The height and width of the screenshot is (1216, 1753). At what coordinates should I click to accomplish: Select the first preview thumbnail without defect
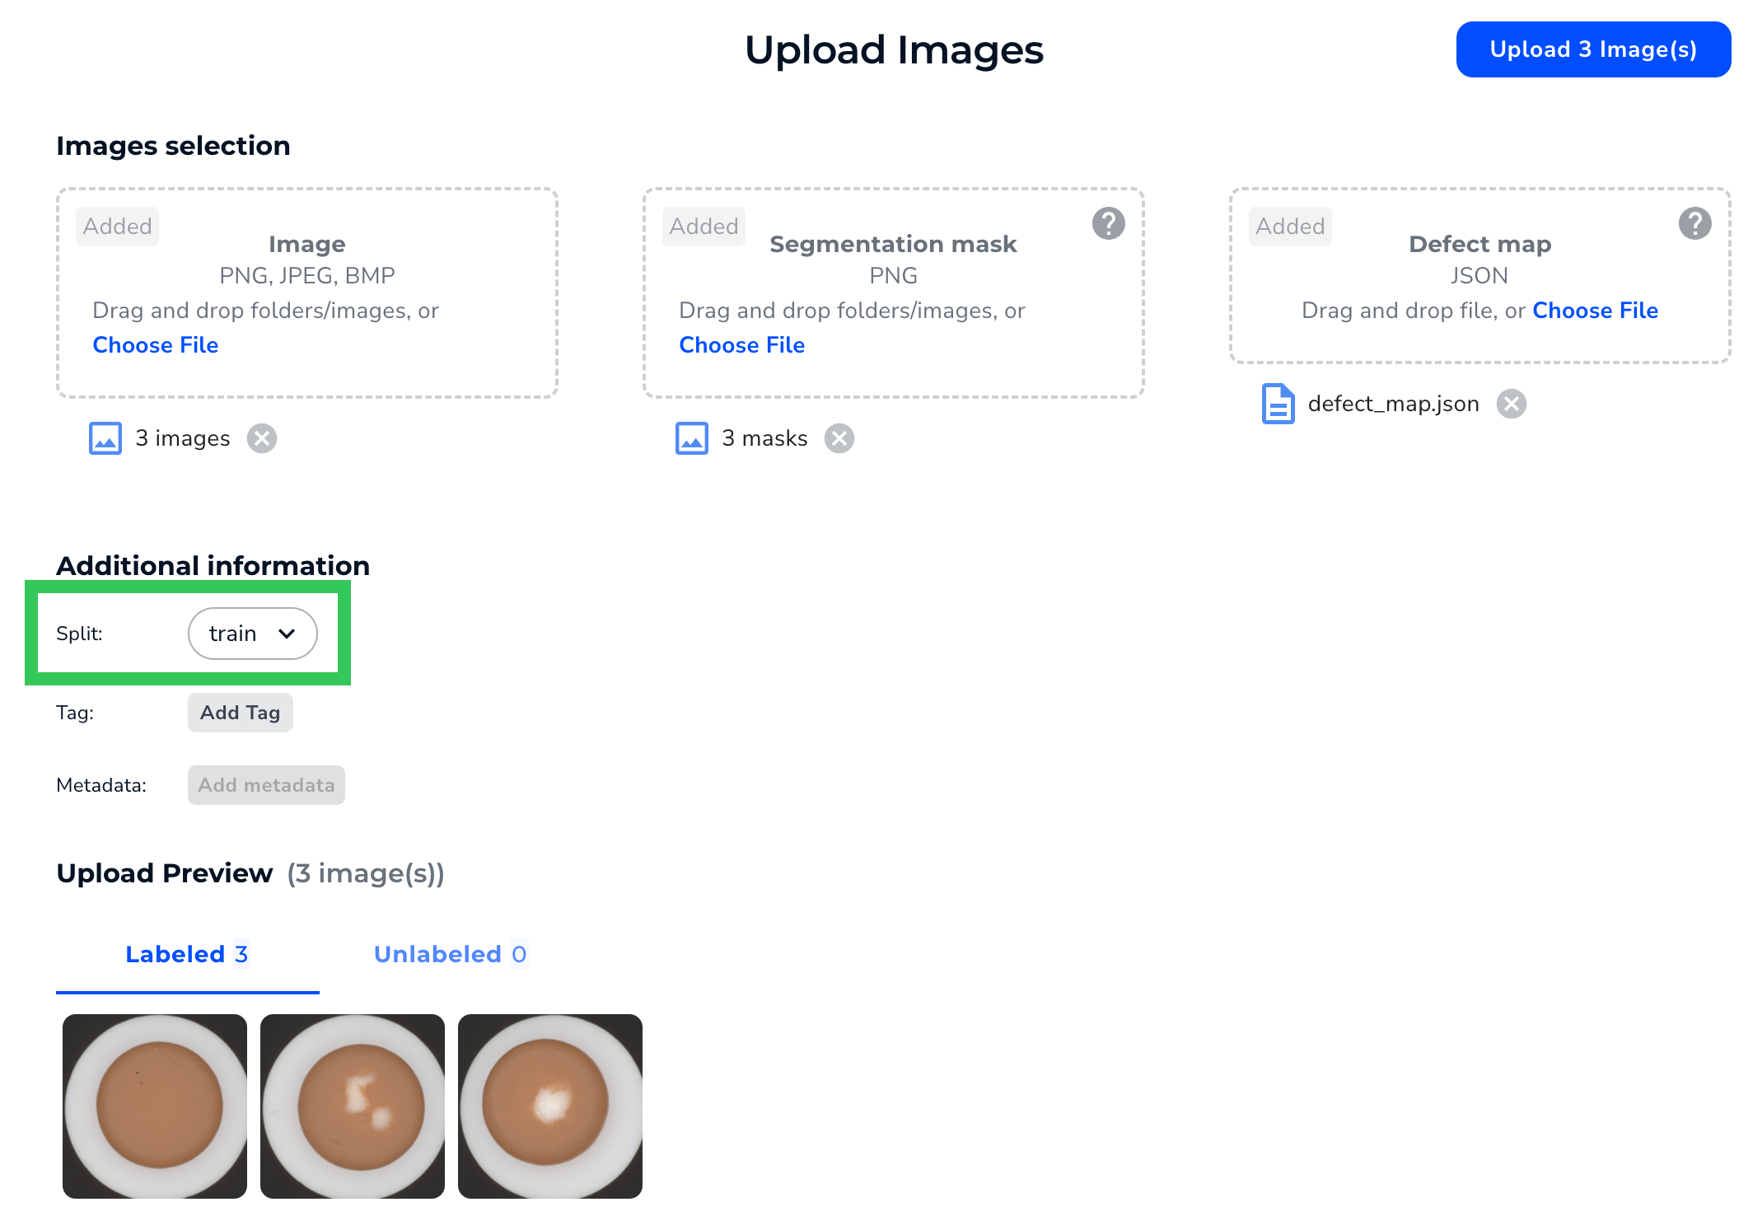pos(155,1106)
